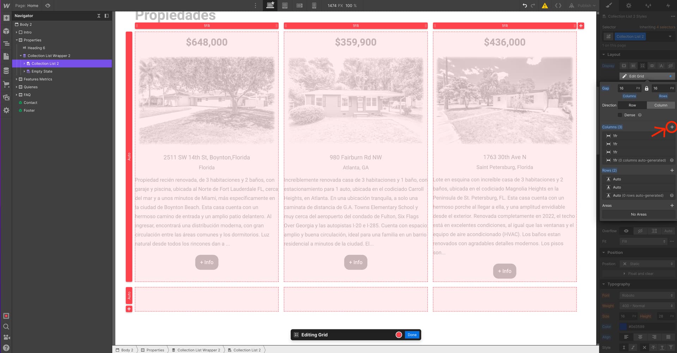677x353 pixels.
Task: Open the Ecommerce cart panel
Action: click(6, 84)
